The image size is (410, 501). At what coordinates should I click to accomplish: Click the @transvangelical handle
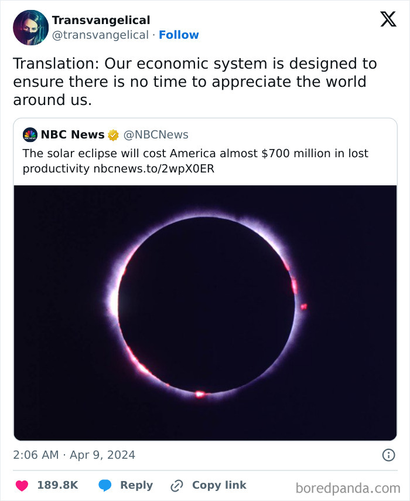[x=98, y=35]
